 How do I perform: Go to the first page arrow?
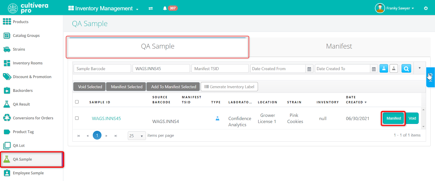79,136
